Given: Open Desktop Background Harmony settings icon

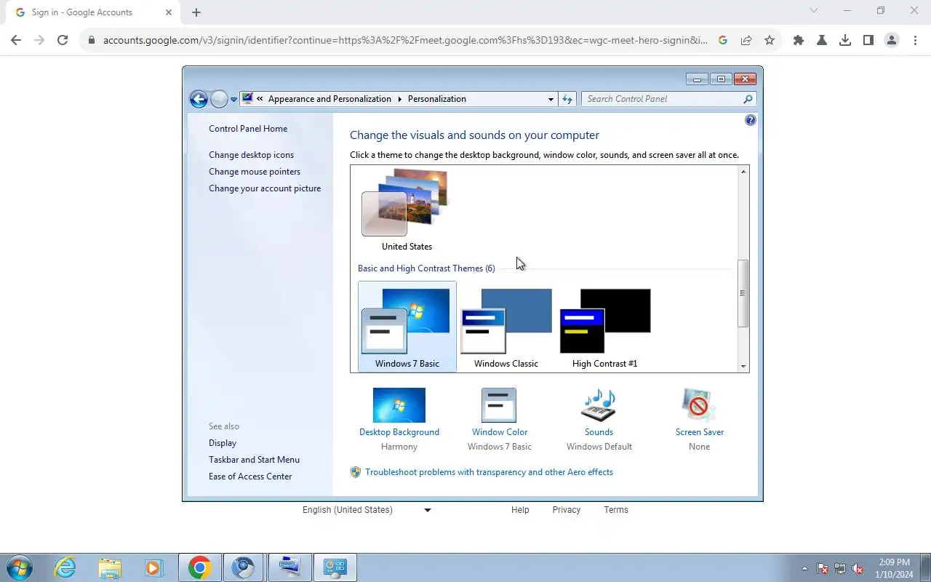Looking at the screenshot, I should tap(399, 405).
